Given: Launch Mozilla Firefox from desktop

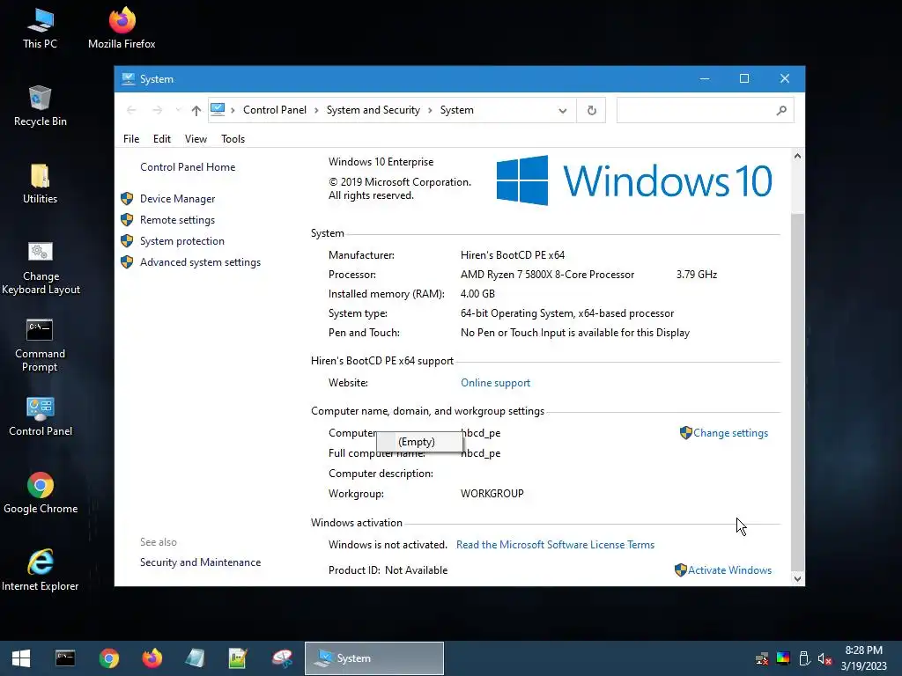Looking at the screenshot, I should 122,29.
